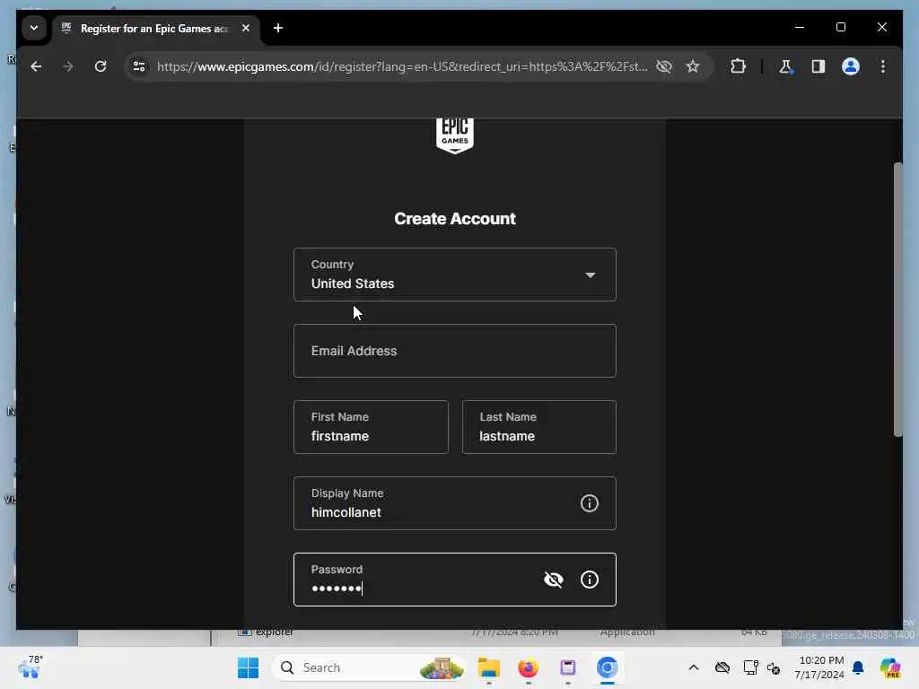The image size is (919, 689).
Task: Click the forward navigation arrow
Action: tap(68, 66)
